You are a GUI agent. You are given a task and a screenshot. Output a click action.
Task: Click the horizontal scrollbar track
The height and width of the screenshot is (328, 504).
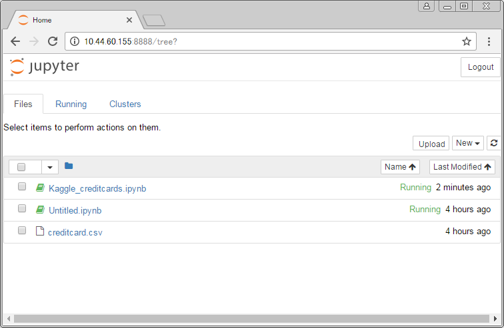click(x=251, y=319)
